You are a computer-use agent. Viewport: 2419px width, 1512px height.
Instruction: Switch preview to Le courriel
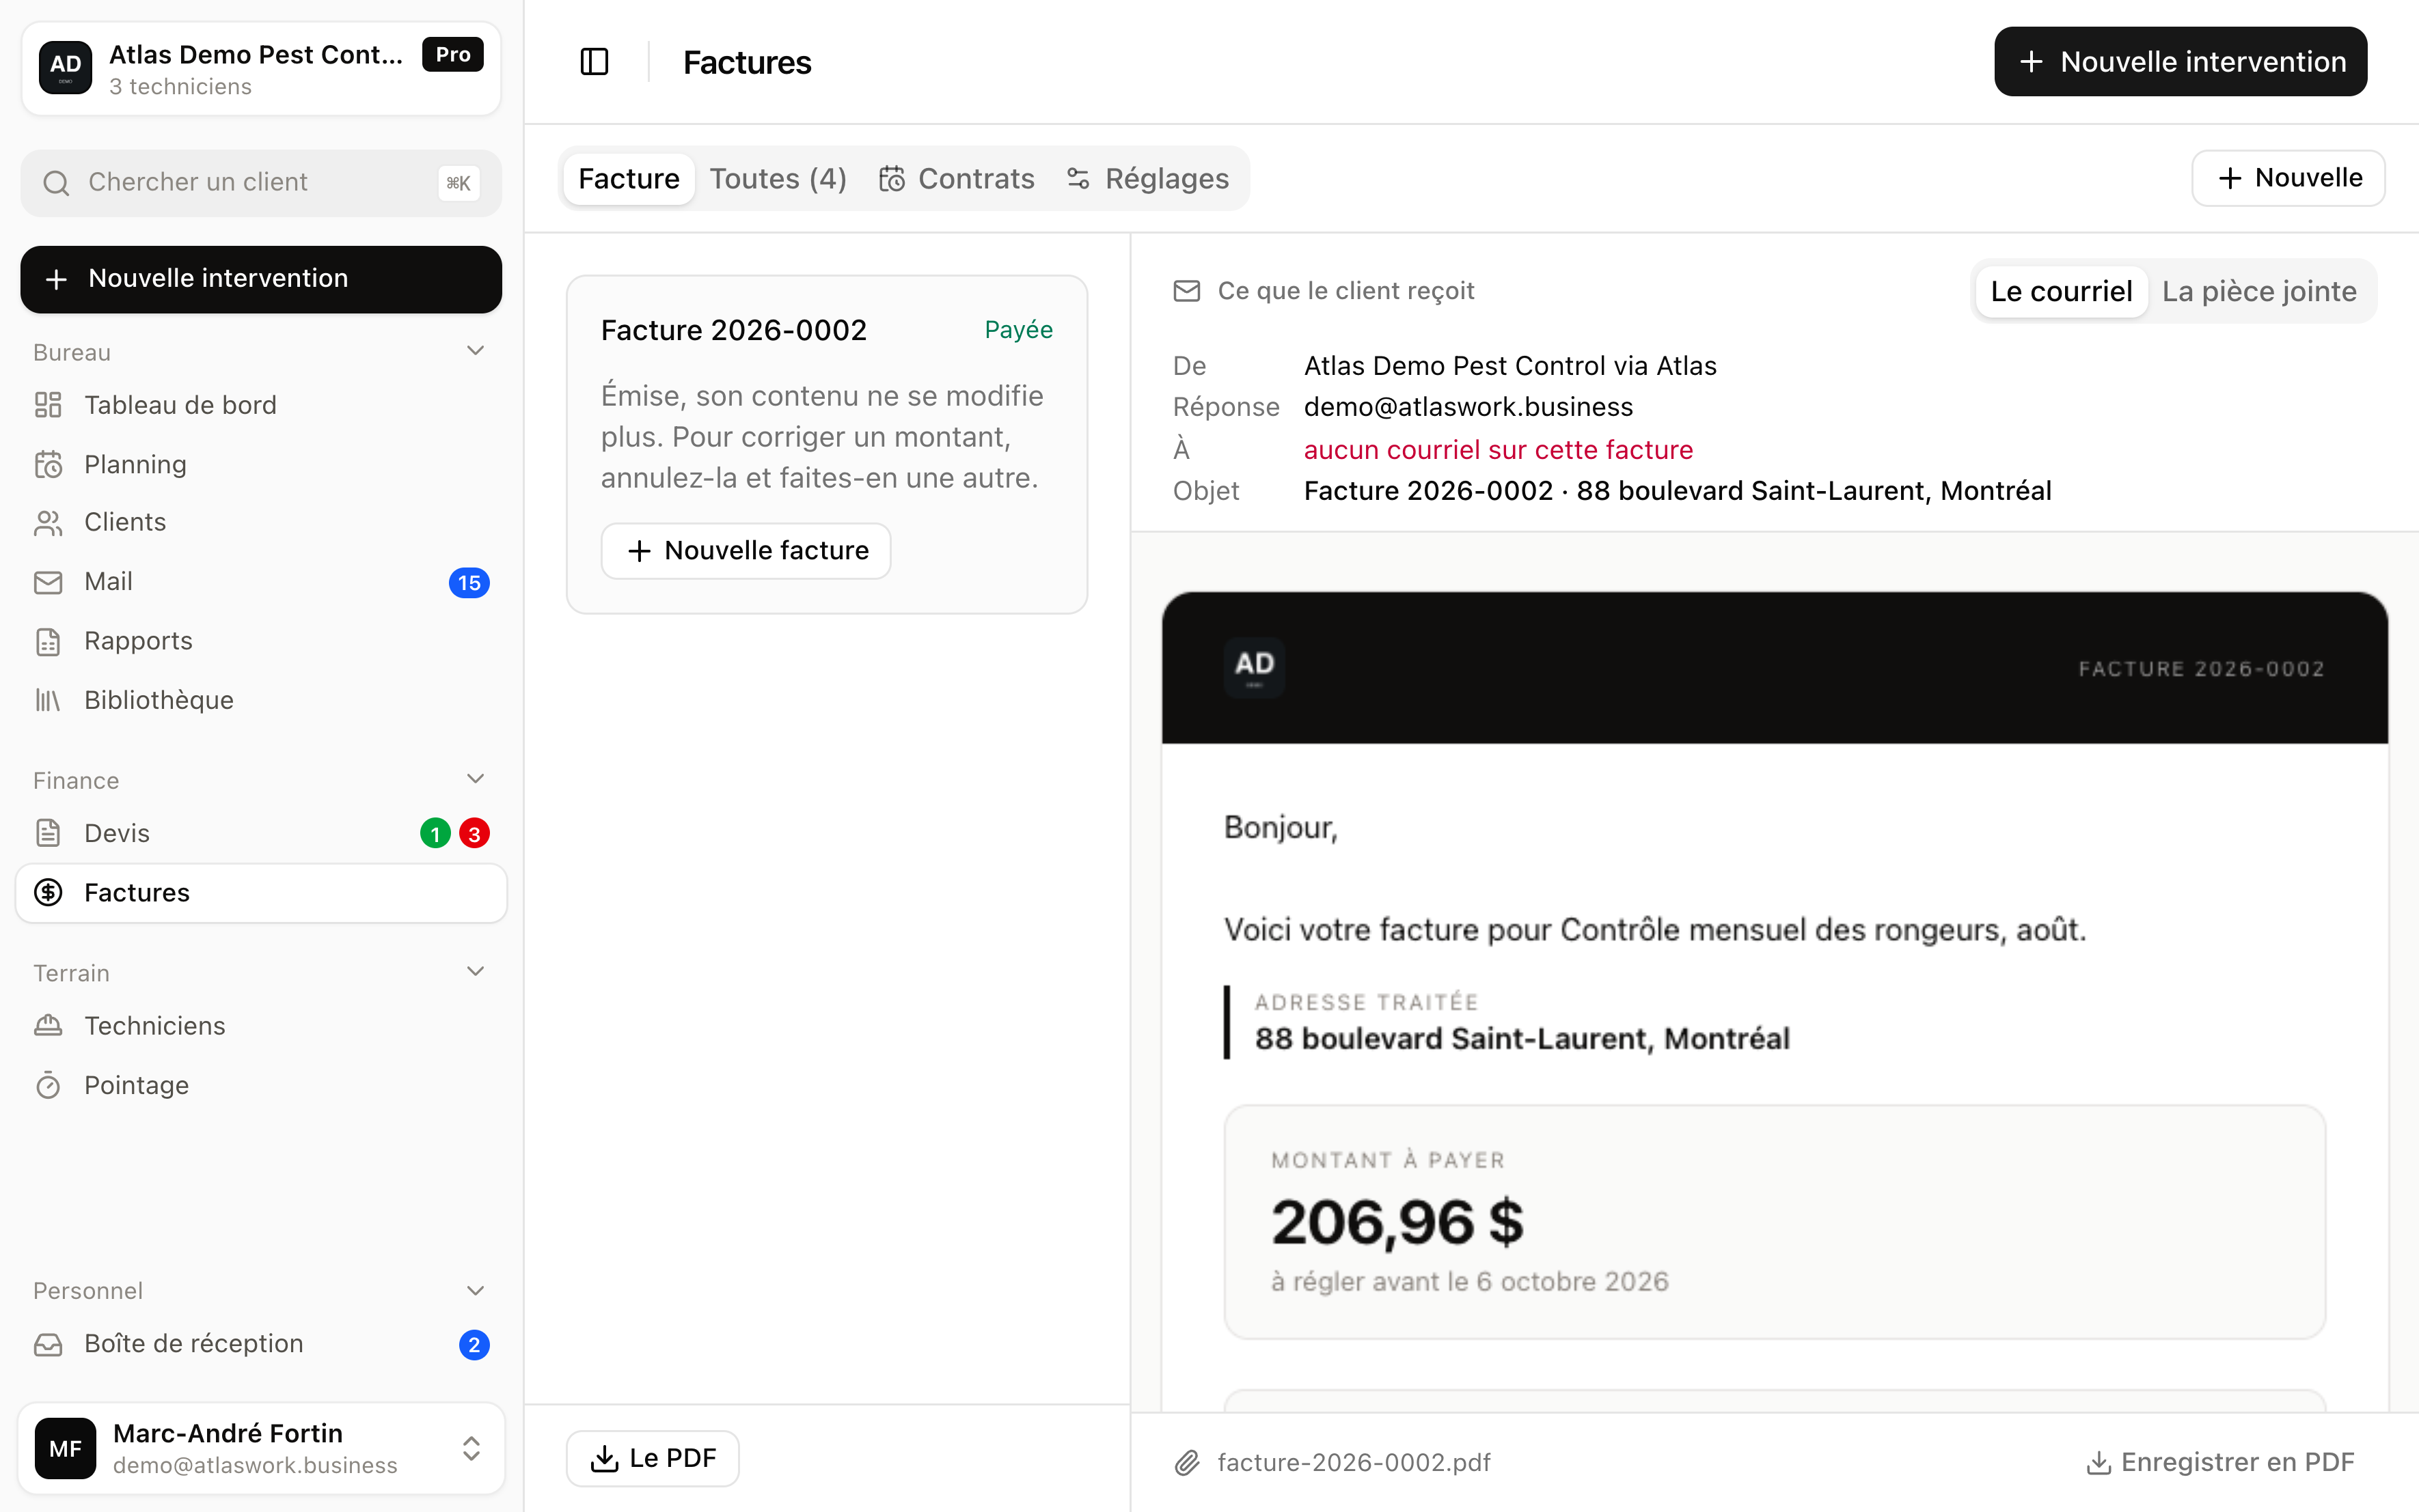click(2061, 291)
